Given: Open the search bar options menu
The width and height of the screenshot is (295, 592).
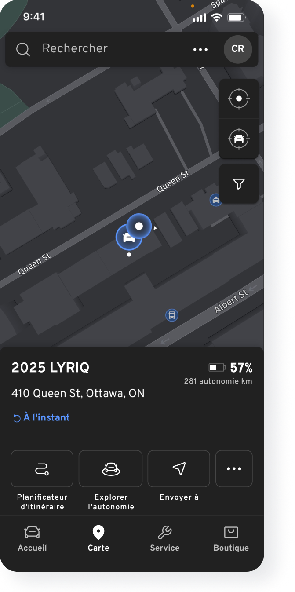Looking at the screenshot, I should pyautogui.click(x=200, y=49).
